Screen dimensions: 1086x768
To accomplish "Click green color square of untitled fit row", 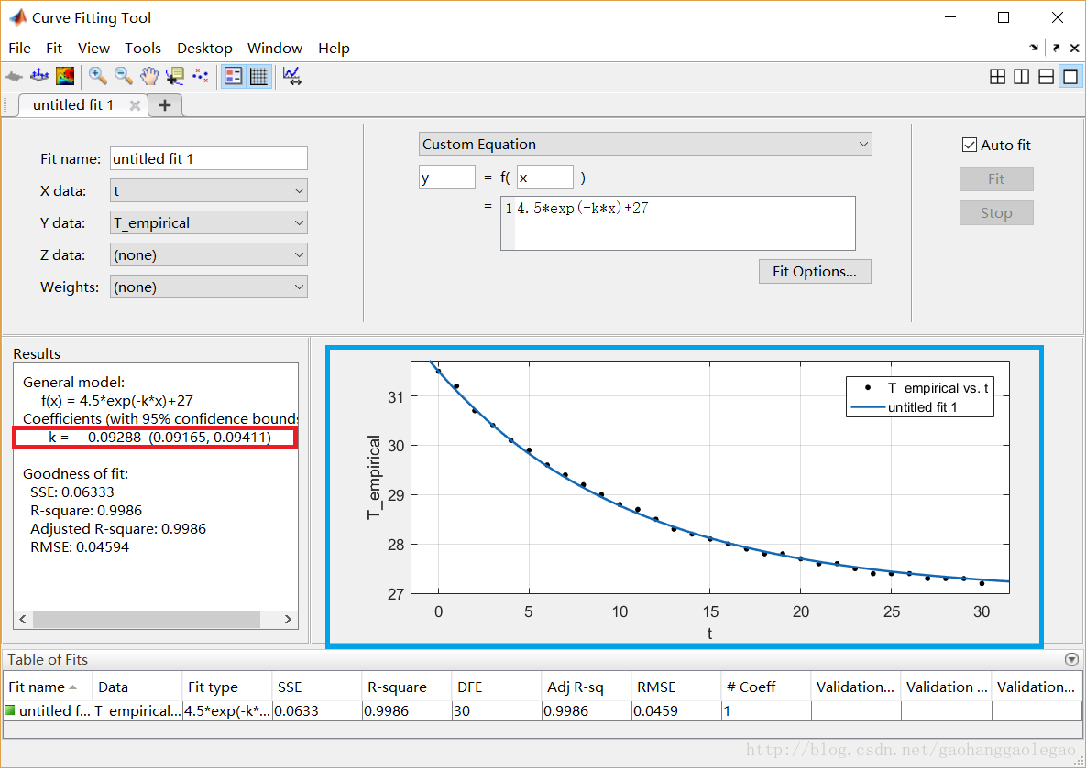I will tap(10, 710).
